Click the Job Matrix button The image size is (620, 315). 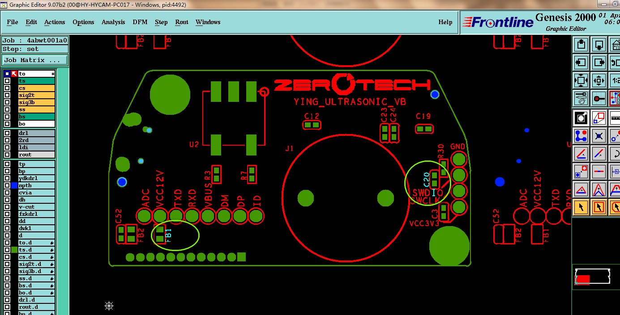coord(35,60)
